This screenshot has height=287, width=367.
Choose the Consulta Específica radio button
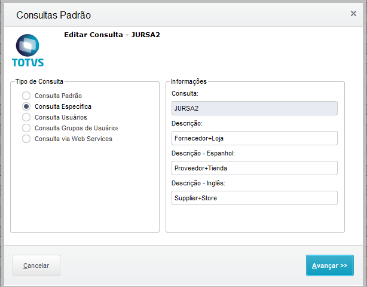[26, 106]
